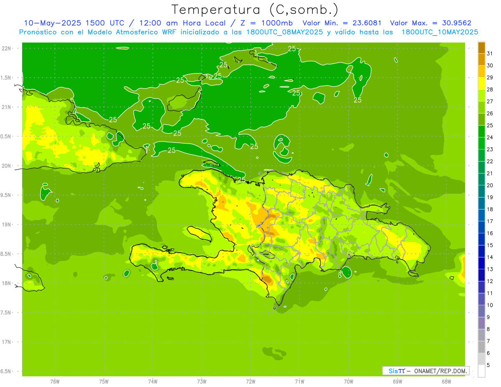
Task: Click the 22N latitude axis label
Action: pyautogui.click(x=6, y=48)
